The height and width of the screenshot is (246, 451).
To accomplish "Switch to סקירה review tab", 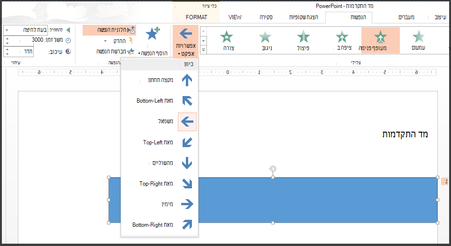I will 266,17.
